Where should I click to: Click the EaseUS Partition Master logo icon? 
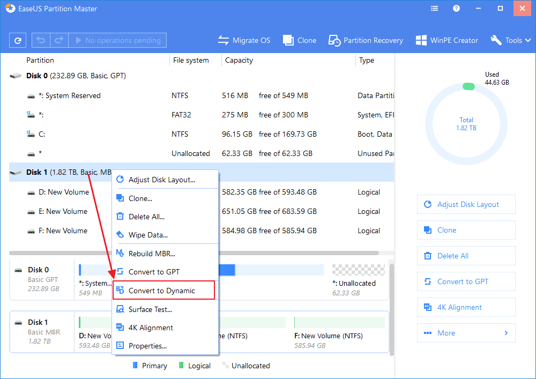click(x=10, y=9)
